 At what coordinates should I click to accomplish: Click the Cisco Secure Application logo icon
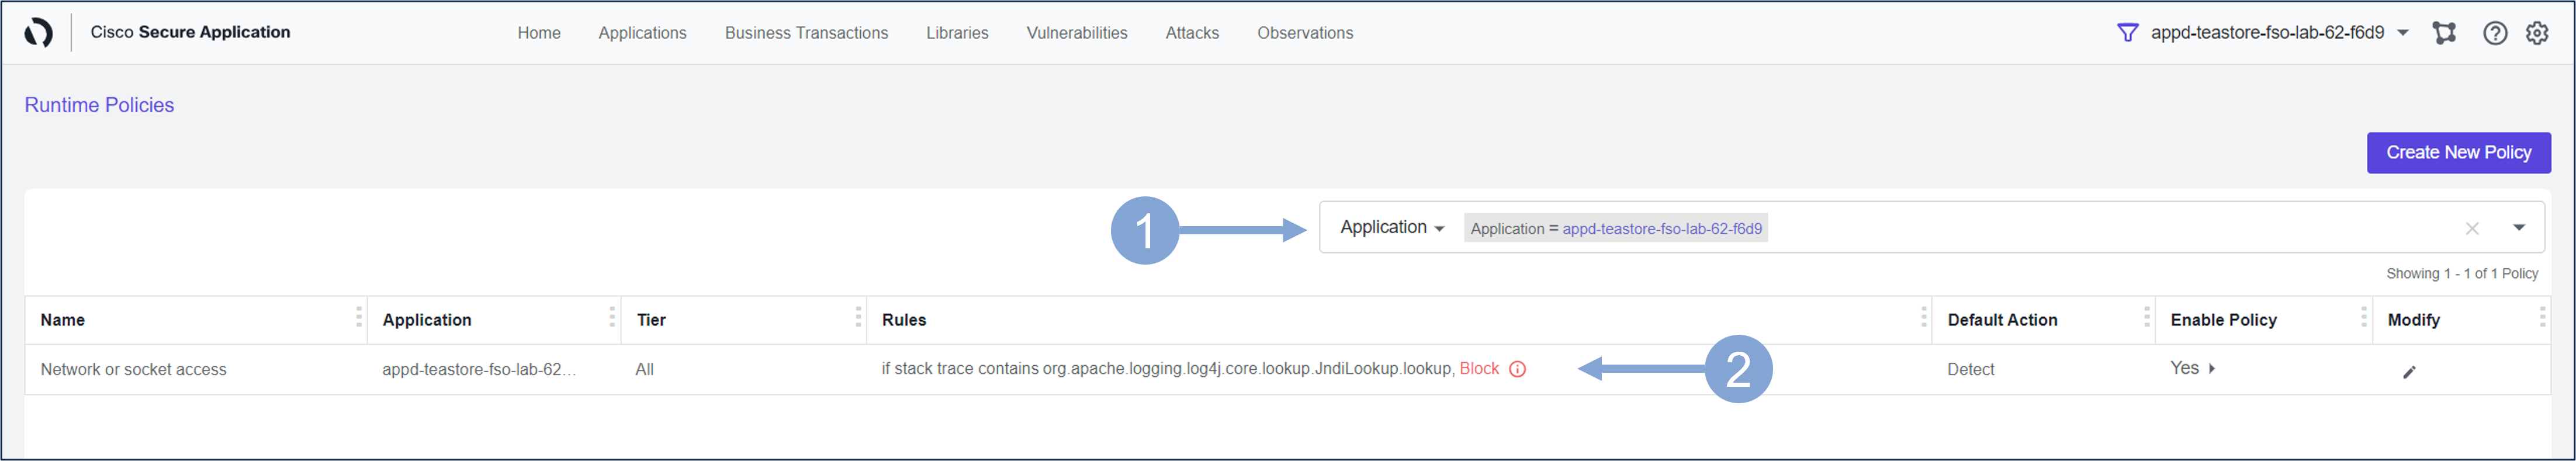(x=38, y=33)
